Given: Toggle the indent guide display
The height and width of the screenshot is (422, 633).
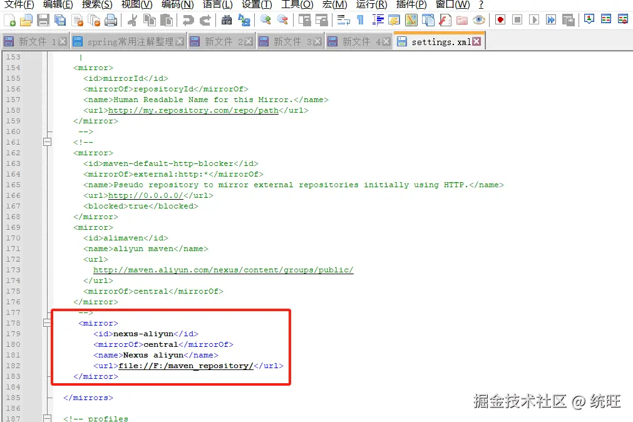Looking at the screenshot, I should tap(377, 20).
